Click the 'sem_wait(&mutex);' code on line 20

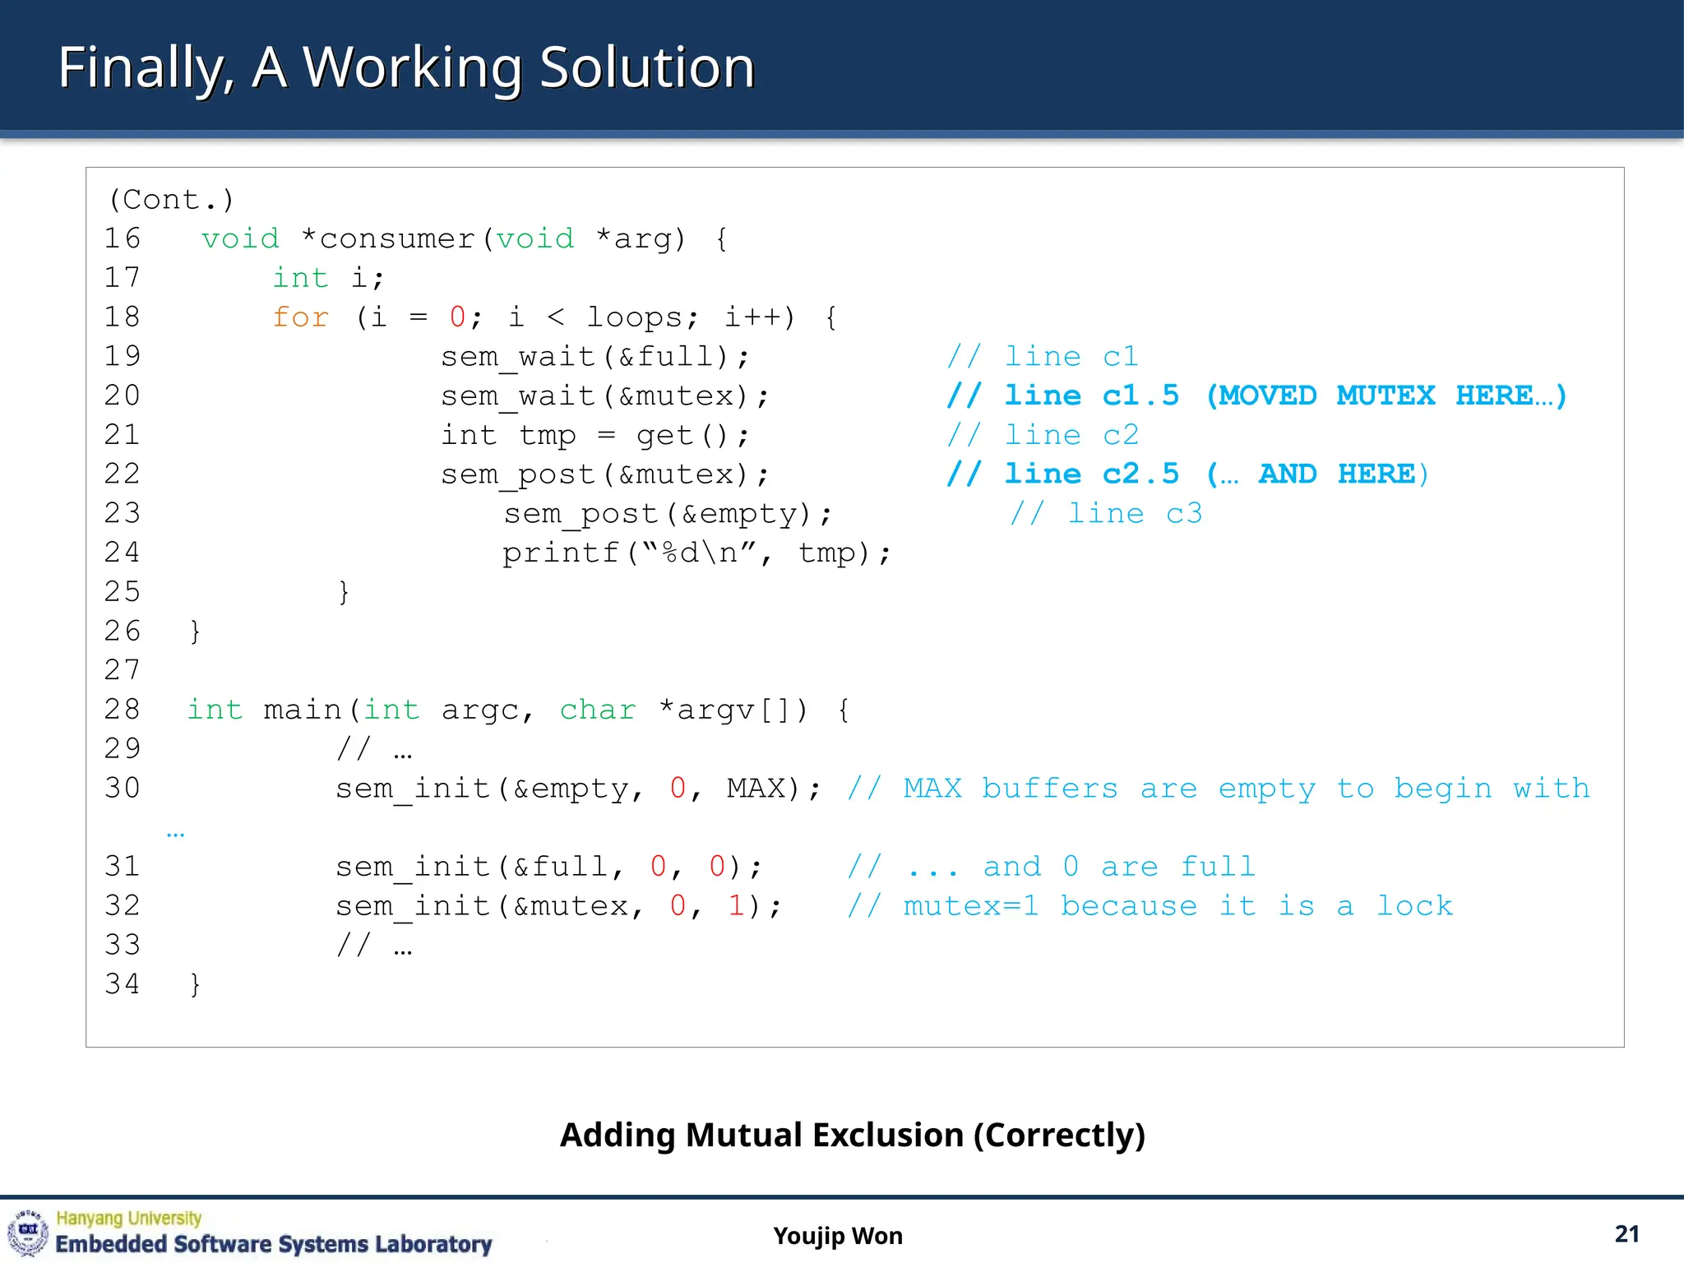pos(605,396)
